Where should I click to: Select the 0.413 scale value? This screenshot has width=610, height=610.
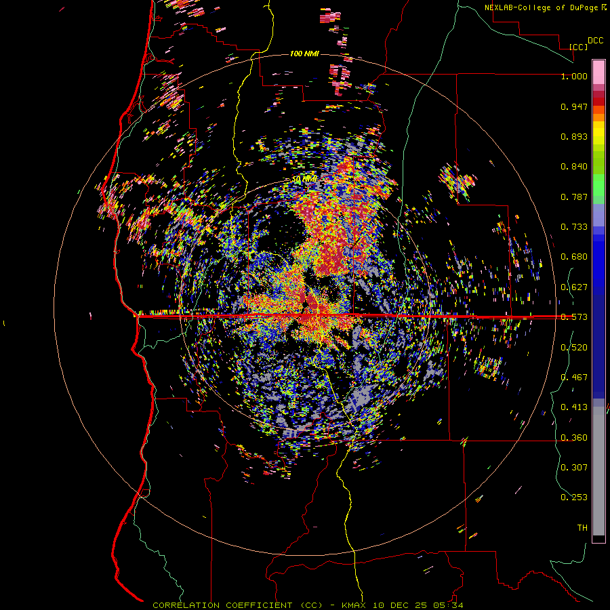coord(574,407)
